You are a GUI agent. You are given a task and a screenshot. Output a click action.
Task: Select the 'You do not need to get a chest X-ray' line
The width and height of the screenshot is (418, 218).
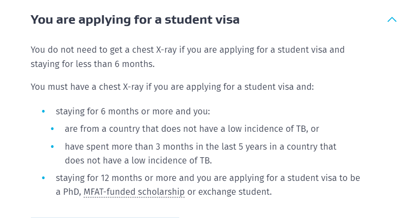coord(187,50)
